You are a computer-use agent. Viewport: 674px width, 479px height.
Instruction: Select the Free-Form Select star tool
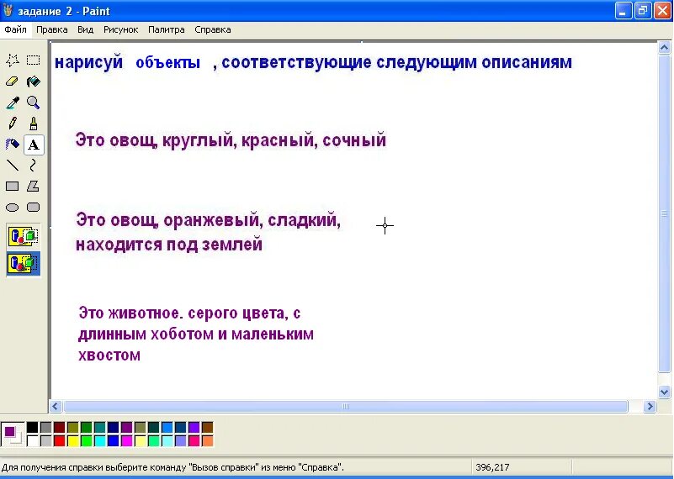[x=13, y=61]
